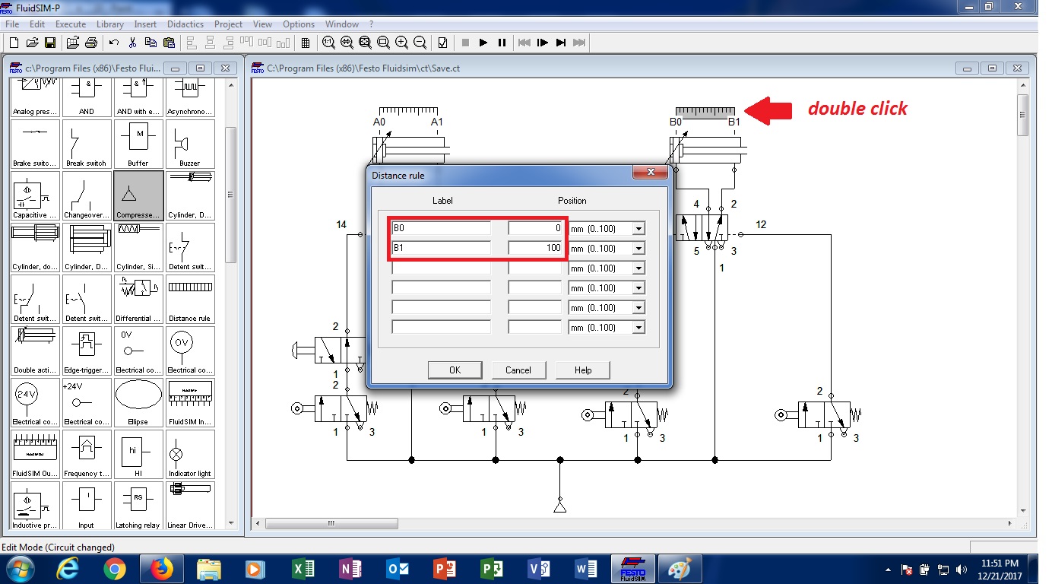
Task: Expand the third row's mm unit dropdown
Action: coord(638,268)
